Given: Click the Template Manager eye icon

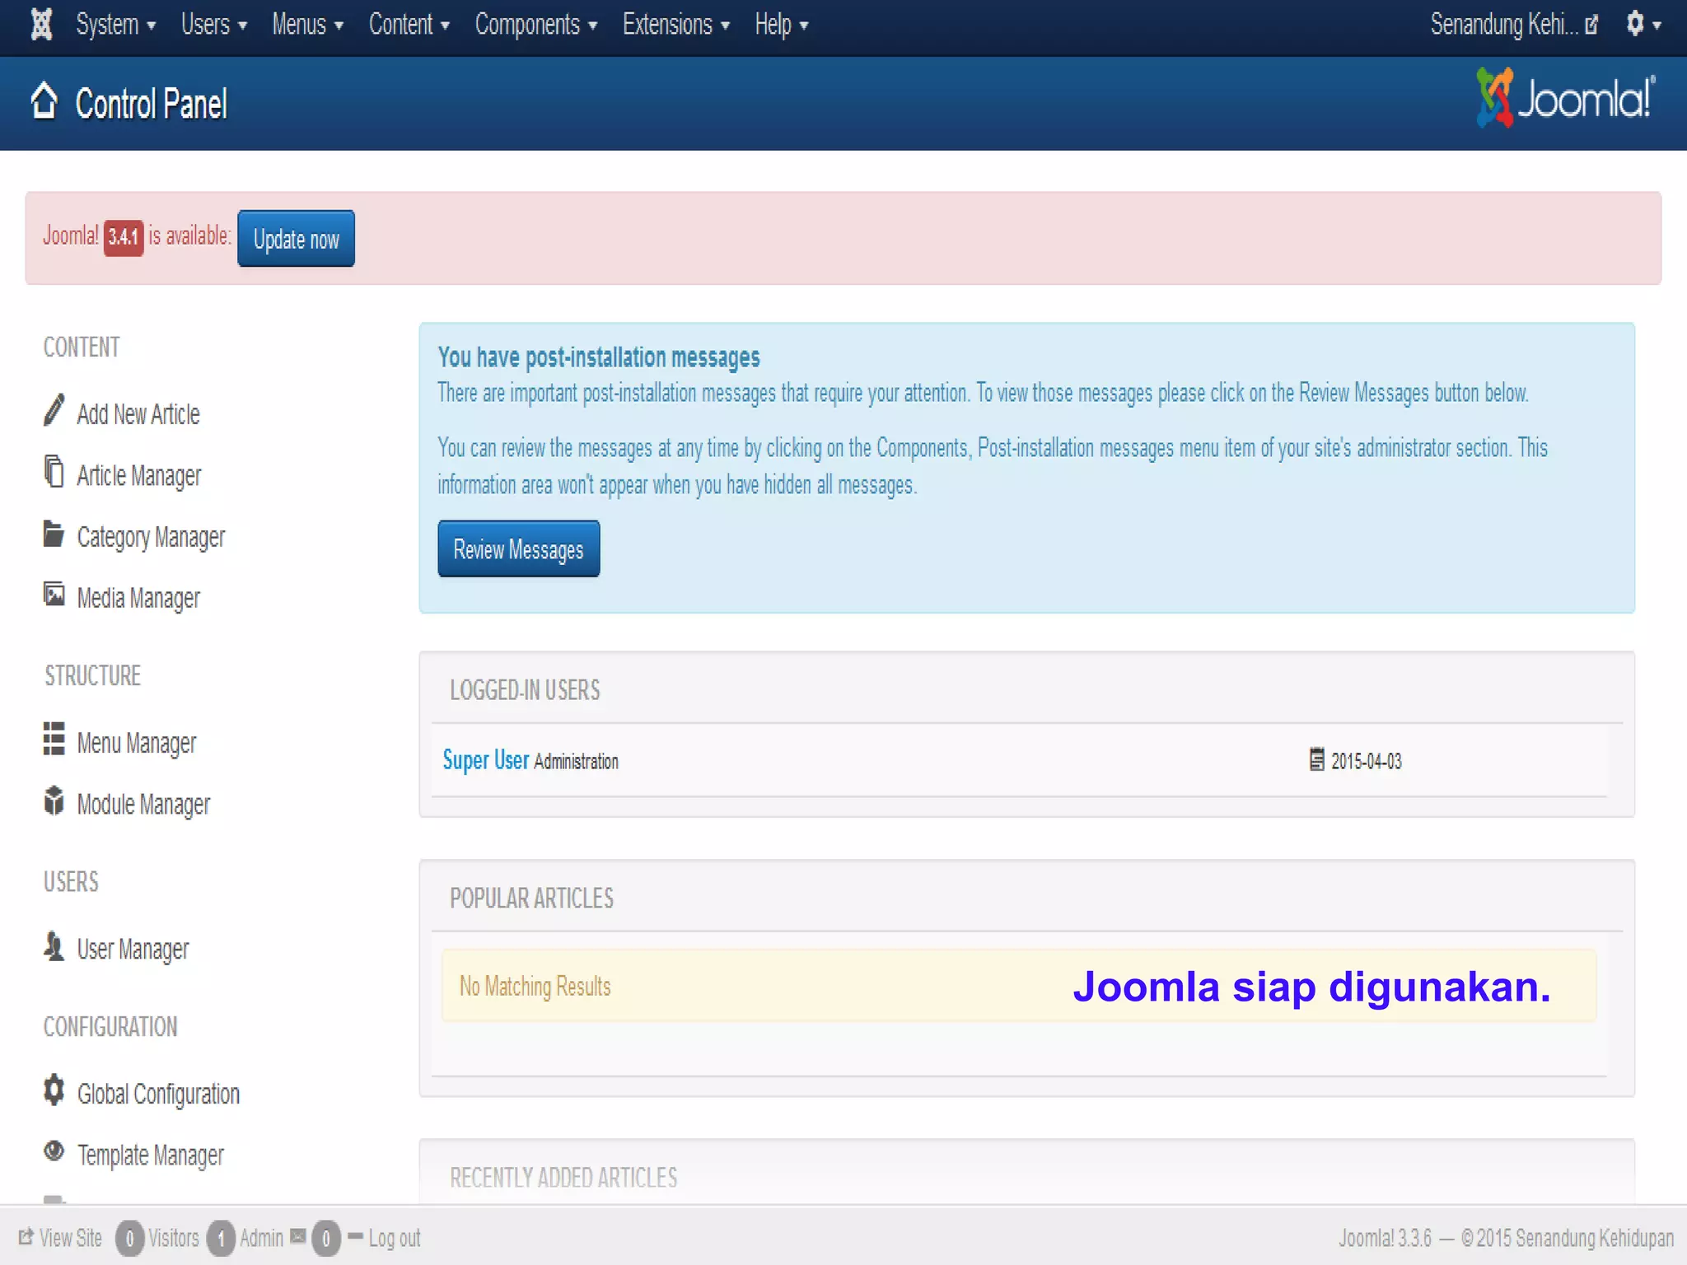Looking at the screenshot, I should 54,1151.
